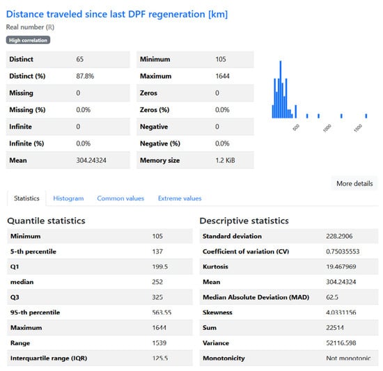Select the Maximum value 1644 in overview
383x371 pixels.
(x=222, y=76)
